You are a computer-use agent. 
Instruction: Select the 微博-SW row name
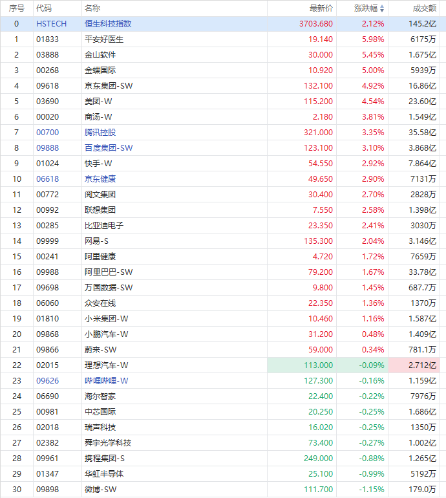click(101, 490)
